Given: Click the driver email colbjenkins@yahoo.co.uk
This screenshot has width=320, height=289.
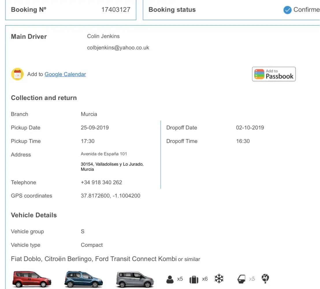Looking at the screenshot, I should [118, 48].
